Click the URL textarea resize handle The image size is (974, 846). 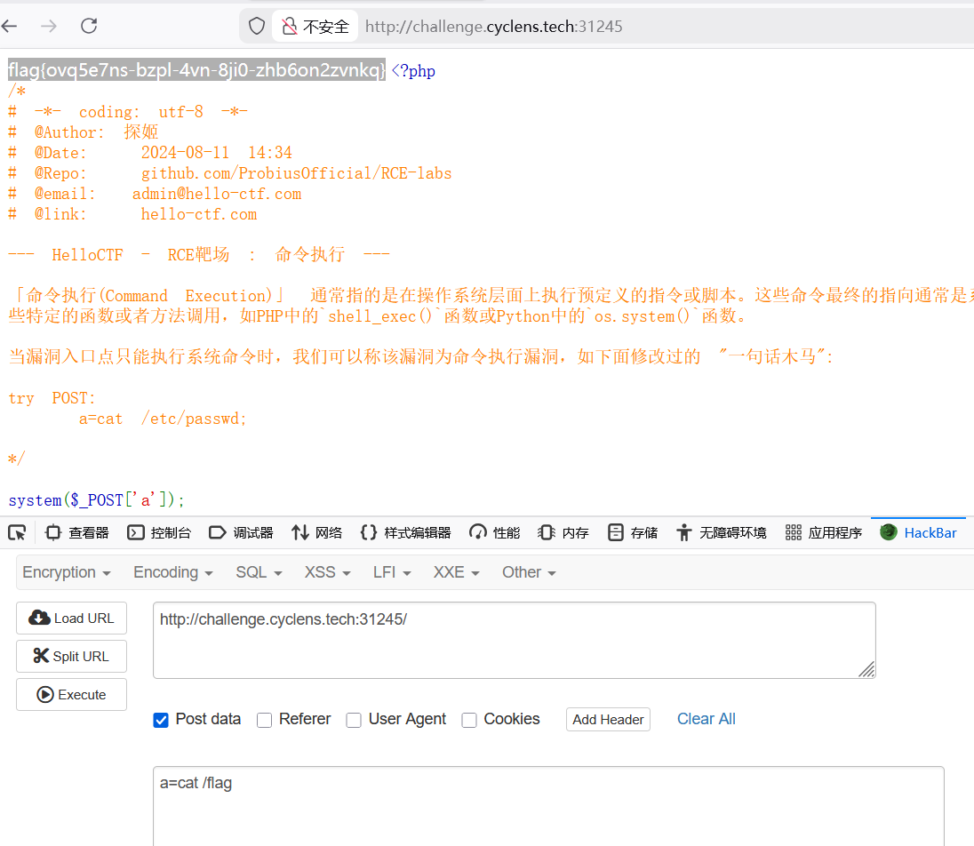point(867,669)
